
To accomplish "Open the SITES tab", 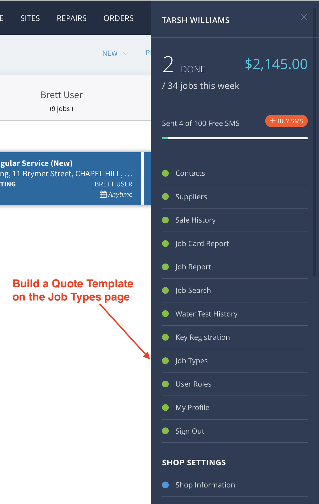I will pyautogui.click(x=30, y=18).
